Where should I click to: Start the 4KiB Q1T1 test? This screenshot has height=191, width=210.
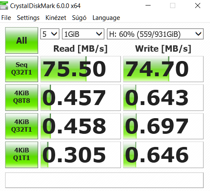click(x=22, y=155)
